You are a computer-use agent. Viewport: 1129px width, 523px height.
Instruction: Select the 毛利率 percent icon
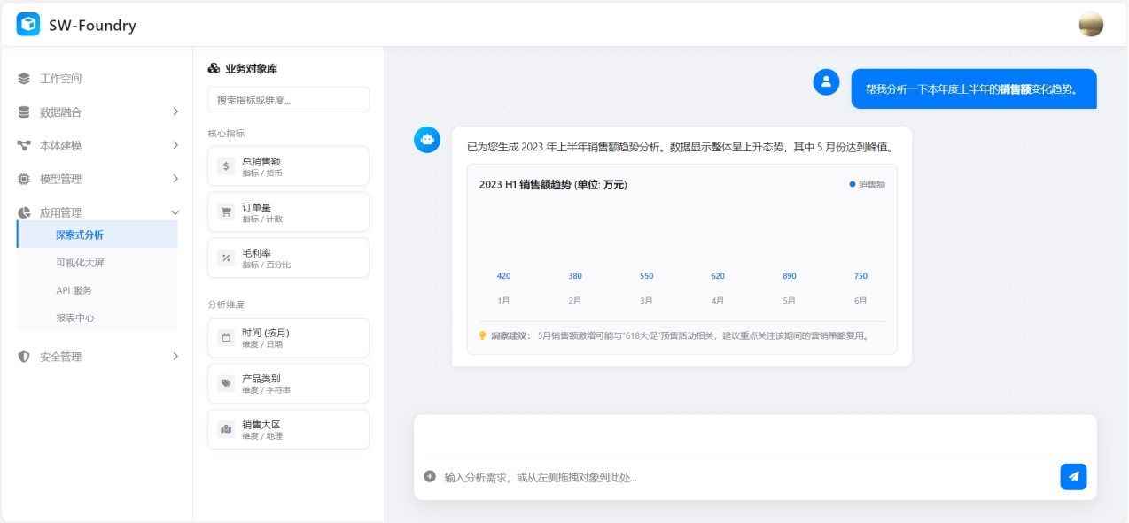pos(226,258)
